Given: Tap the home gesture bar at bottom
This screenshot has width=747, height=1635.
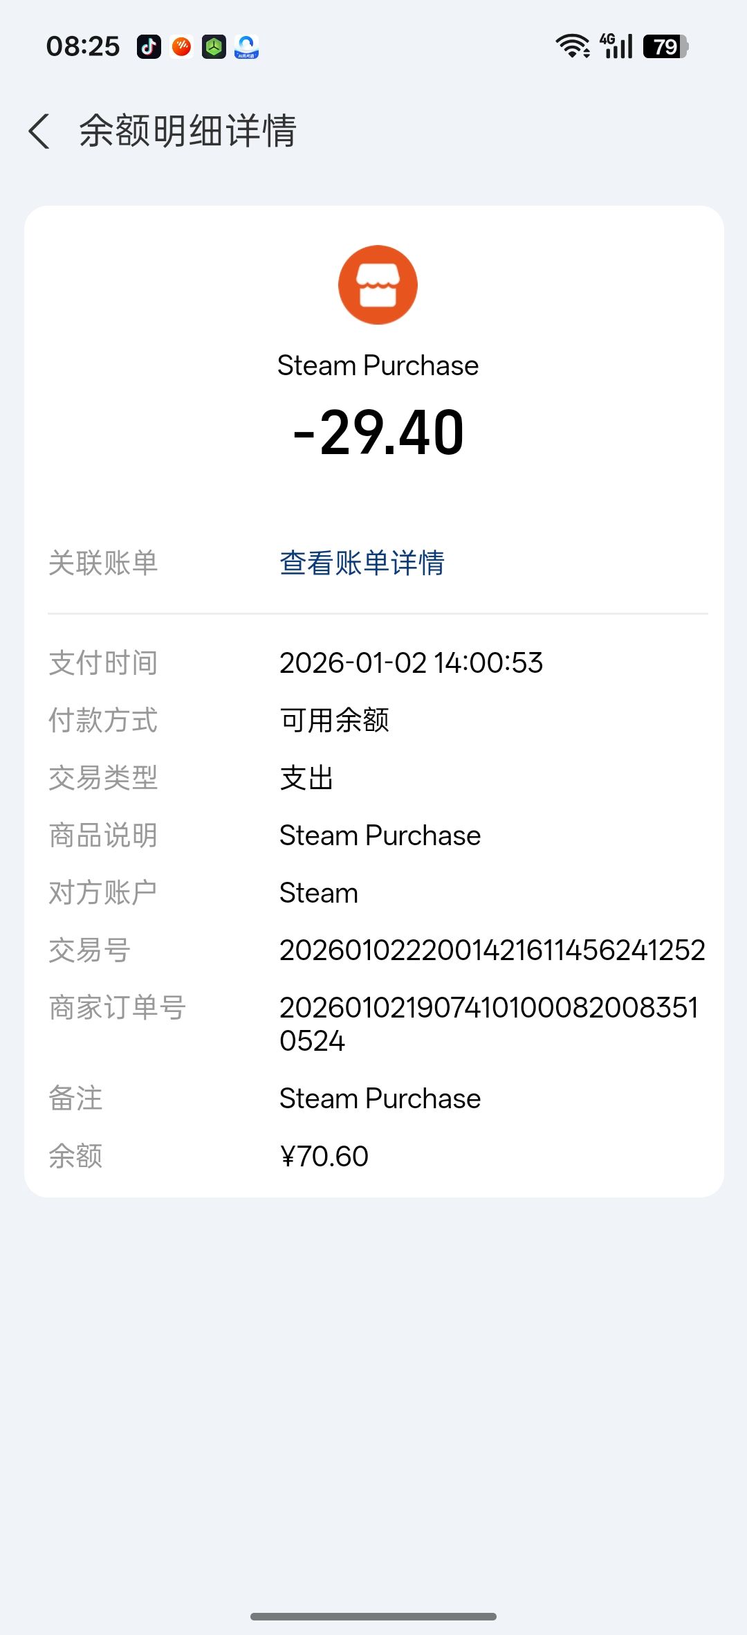Looking at the screenshot, I should click(373, 1616).
